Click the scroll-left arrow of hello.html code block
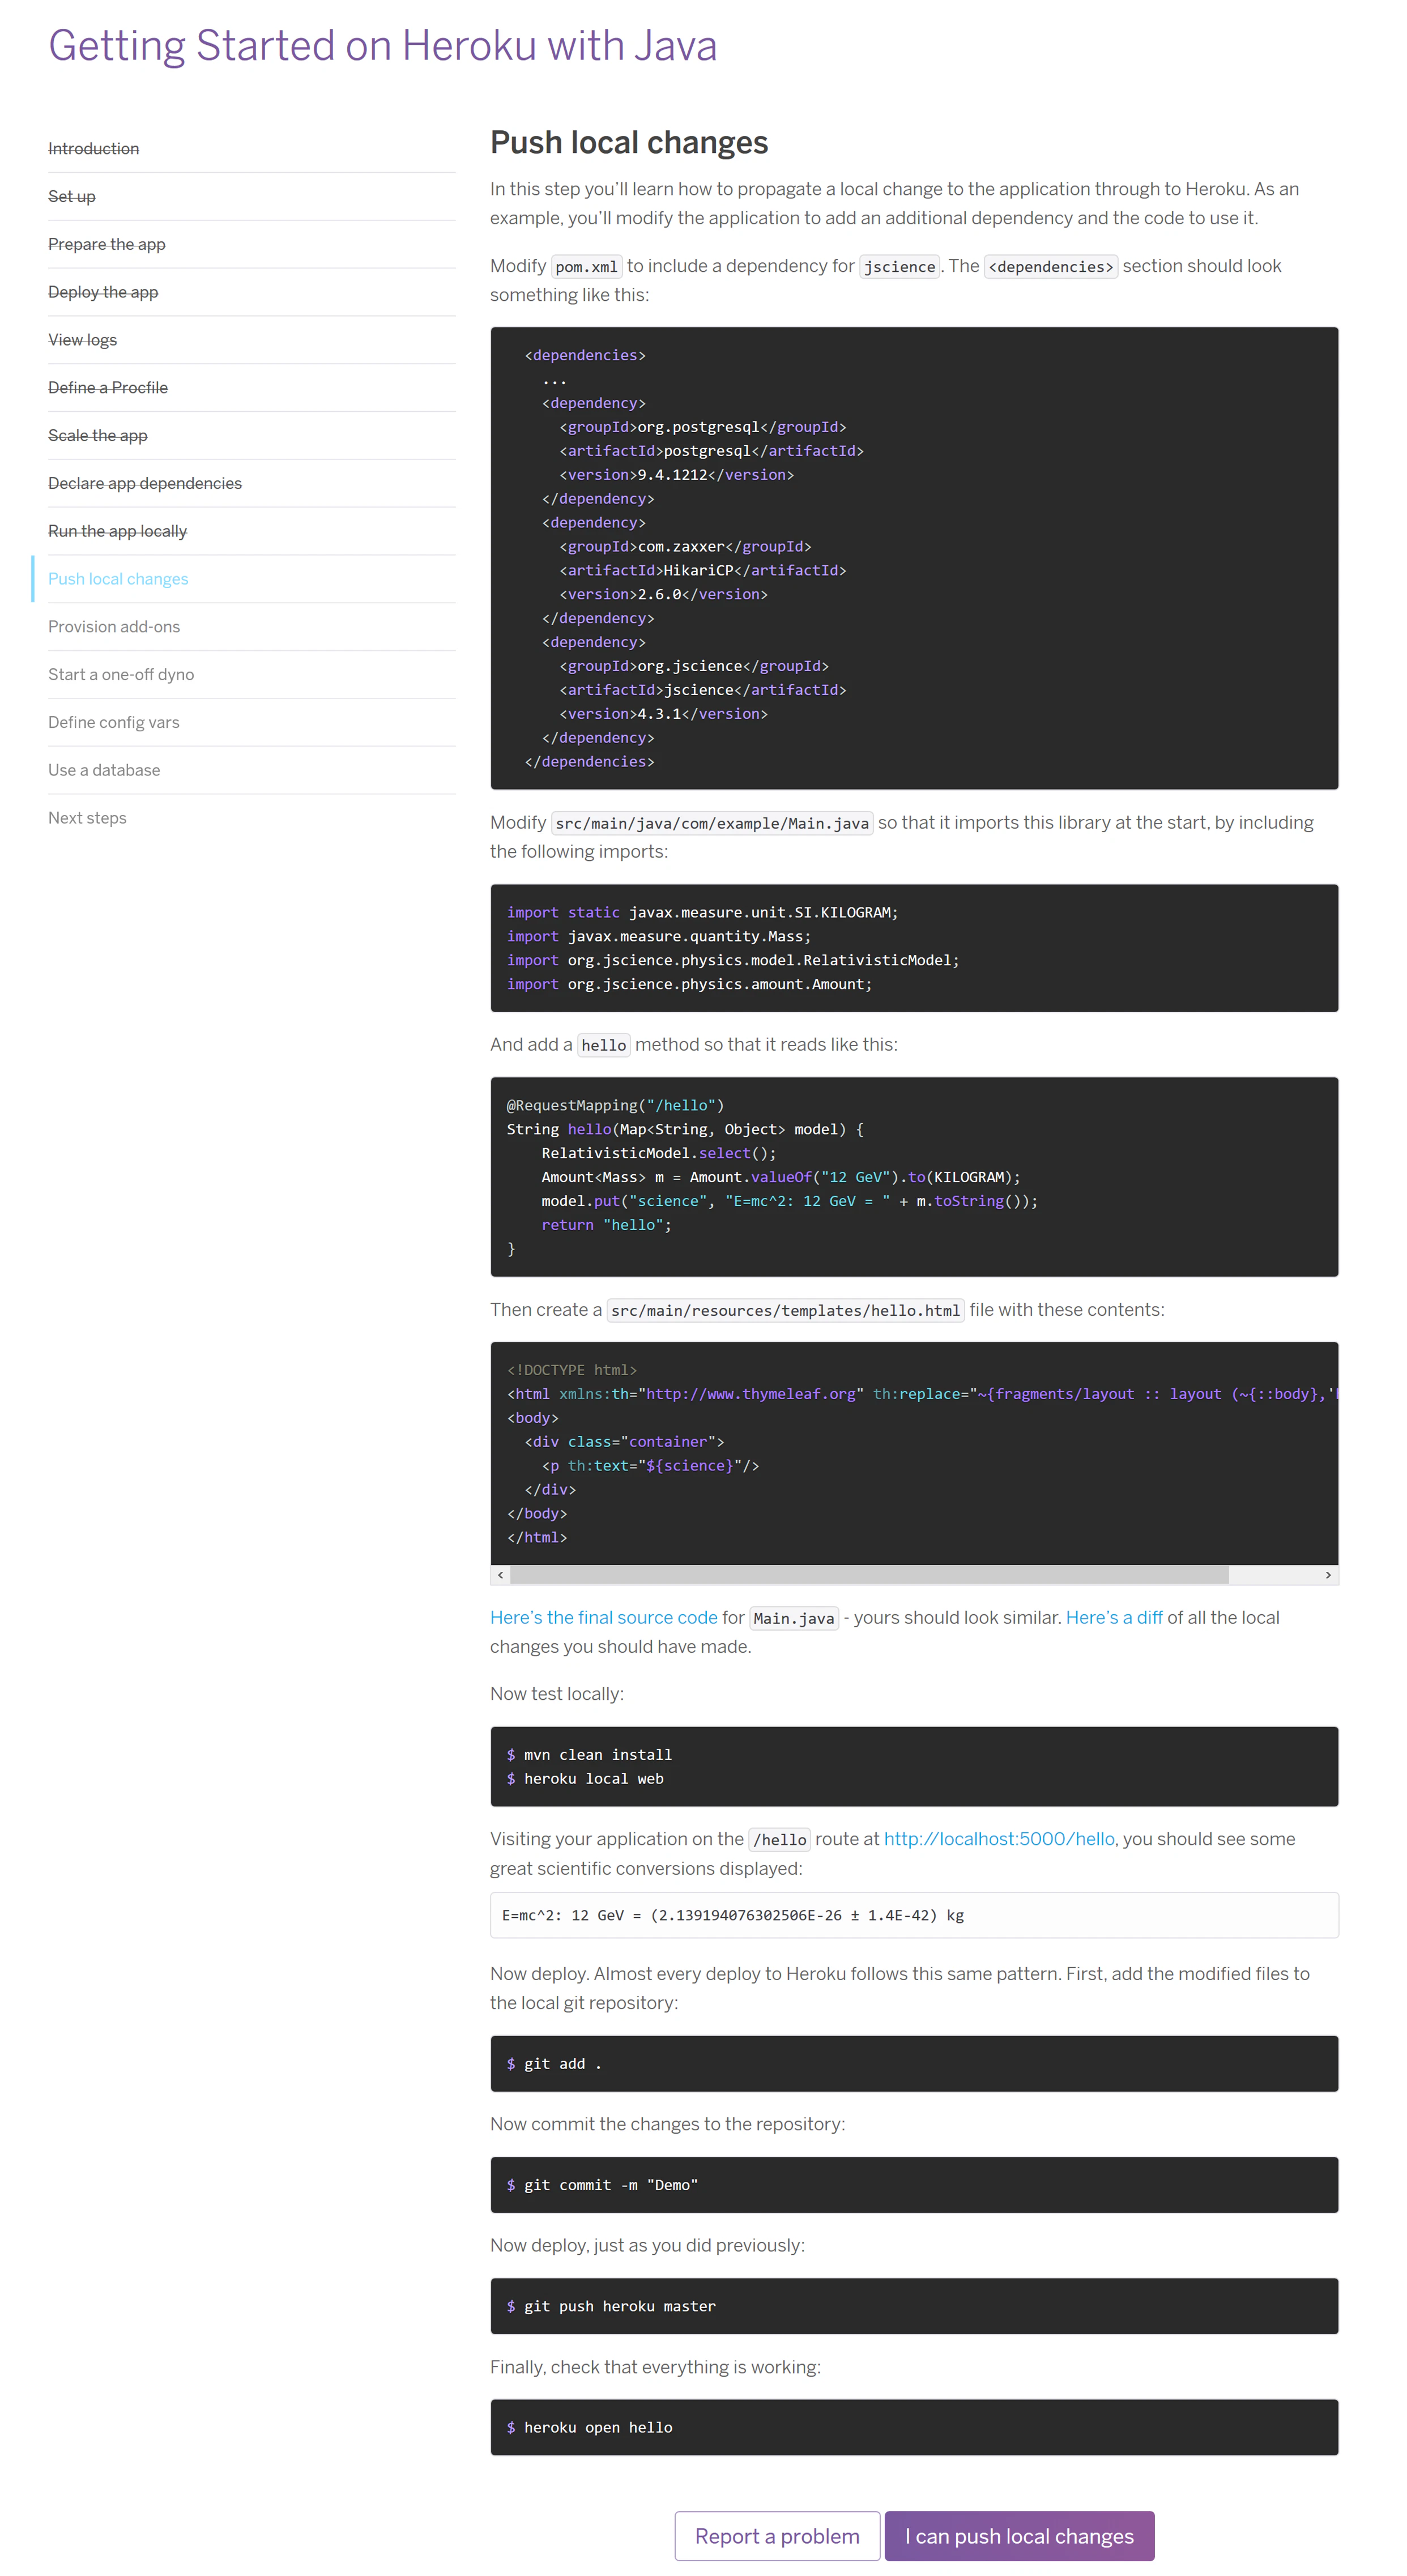The width and height of the screenshot is (1407, 2576). tap(501, 1575)
